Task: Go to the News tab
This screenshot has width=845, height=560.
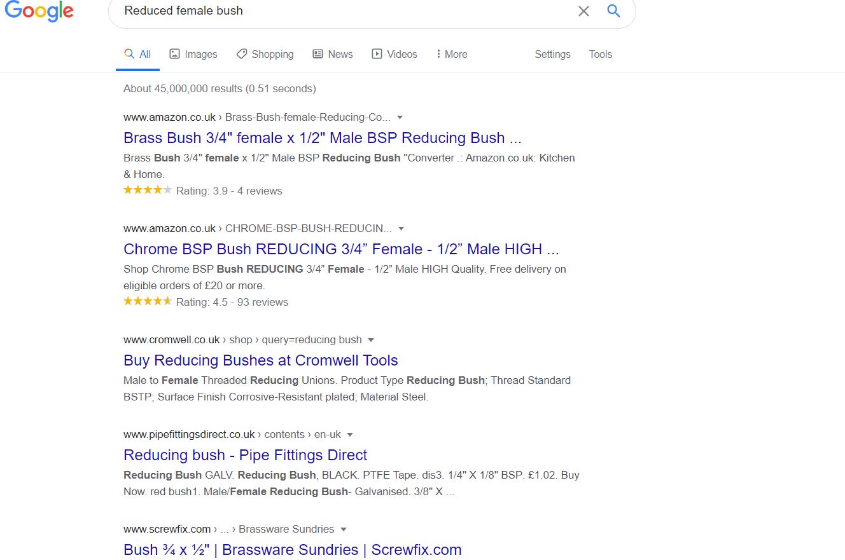Action: click(333, 55)
